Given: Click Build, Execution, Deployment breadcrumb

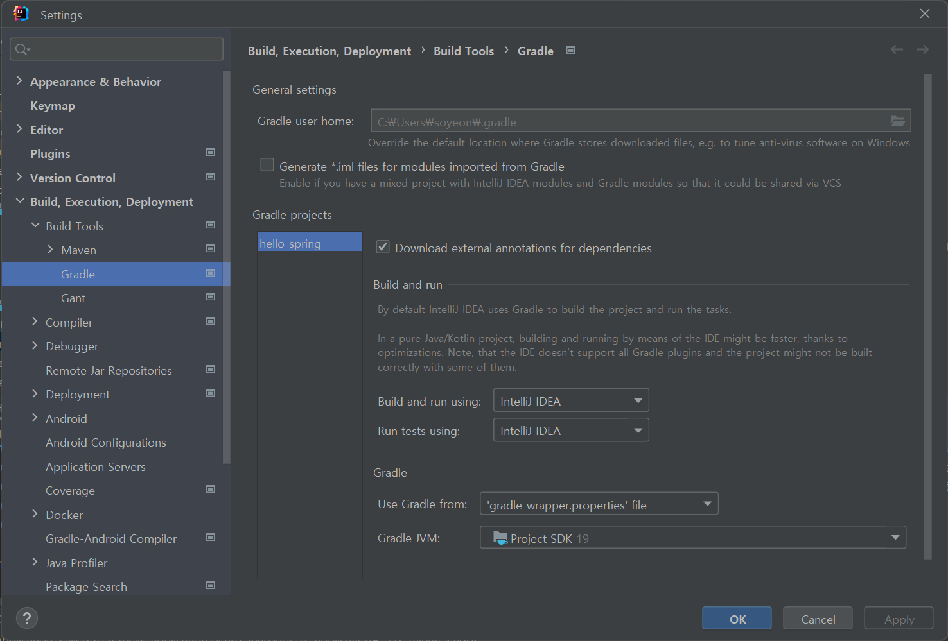Looking at the screenshot, I should (329, 51).
